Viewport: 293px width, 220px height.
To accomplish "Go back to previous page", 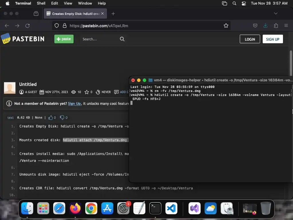I will [x=7, y=25].
